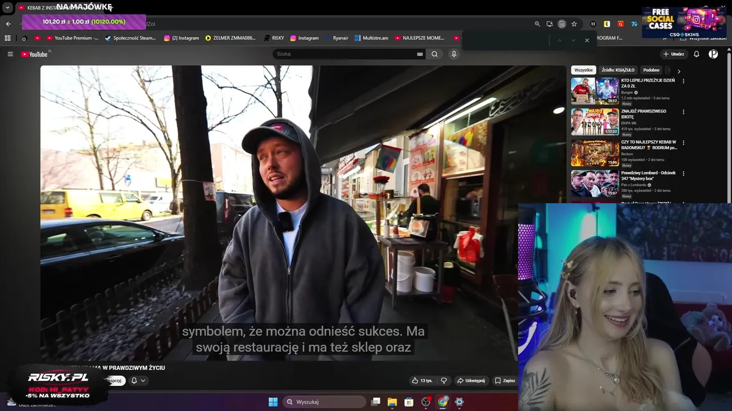Jump to the next find result arrow
The width and height of the screenshot is (732, 411).
tap(573, 41)
